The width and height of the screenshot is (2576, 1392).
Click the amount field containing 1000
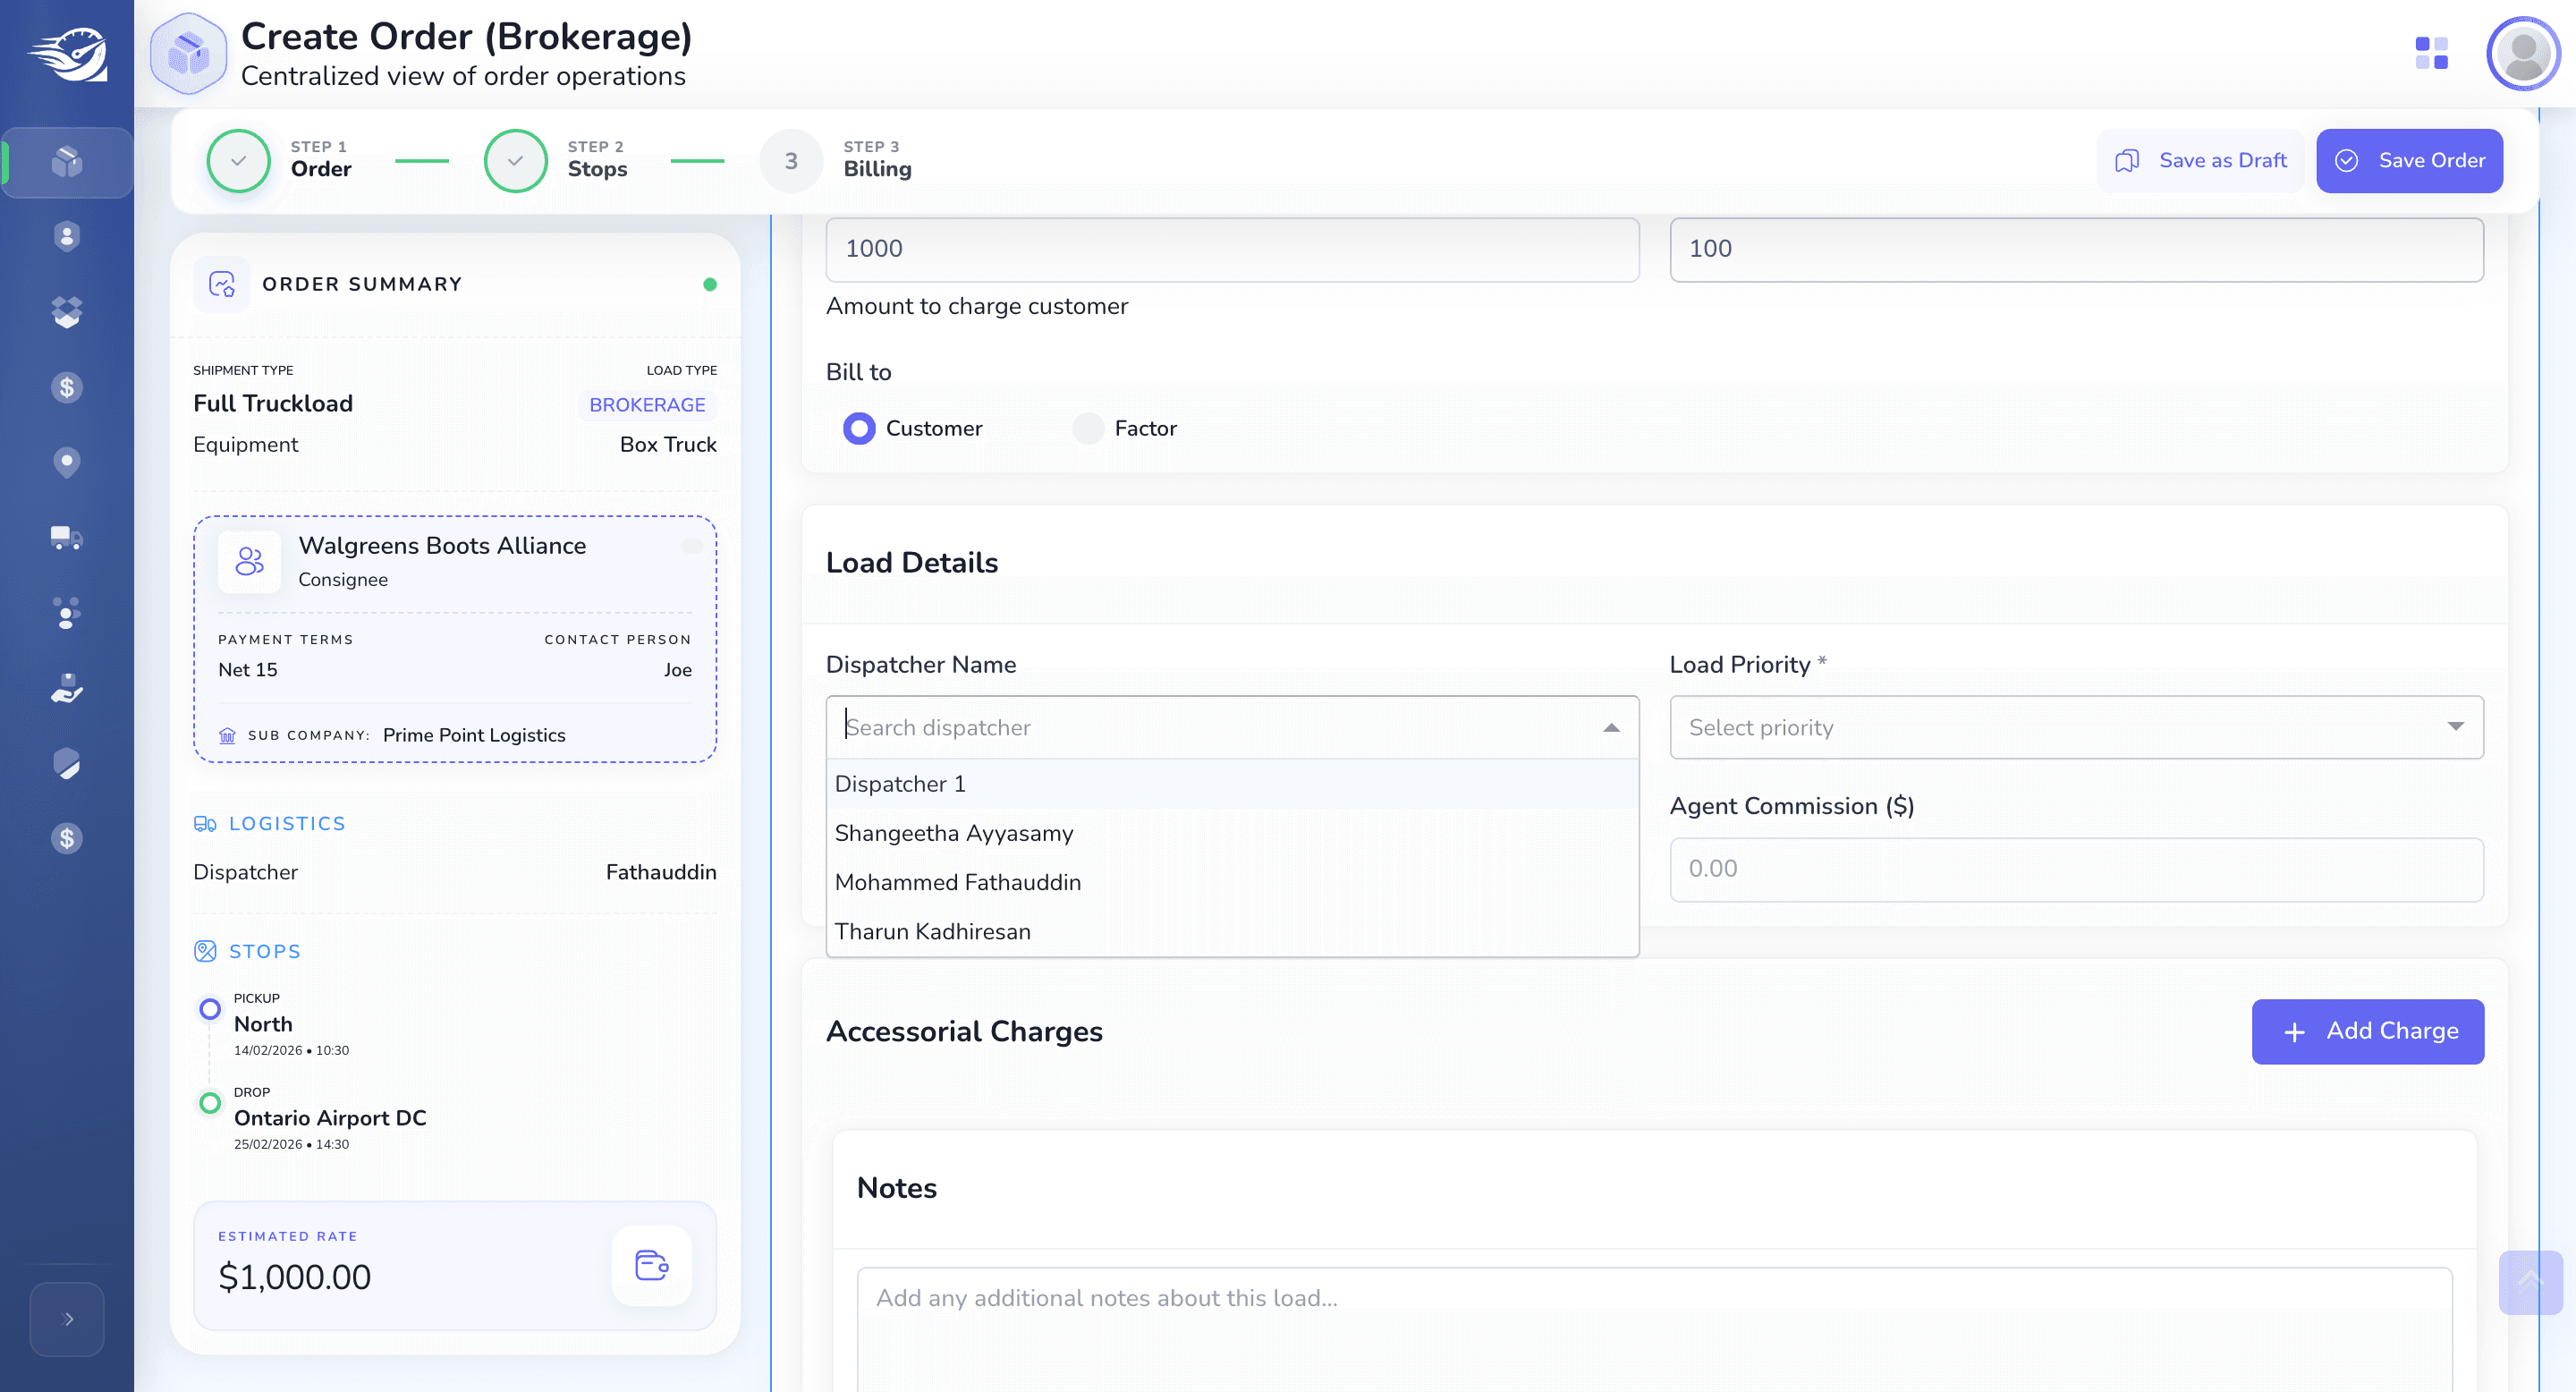pos(1232,249)
